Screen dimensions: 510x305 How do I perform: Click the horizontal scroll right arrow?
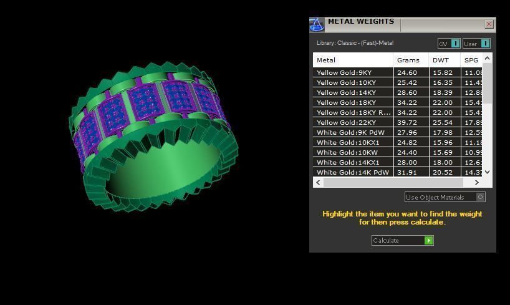click(477, 182)
